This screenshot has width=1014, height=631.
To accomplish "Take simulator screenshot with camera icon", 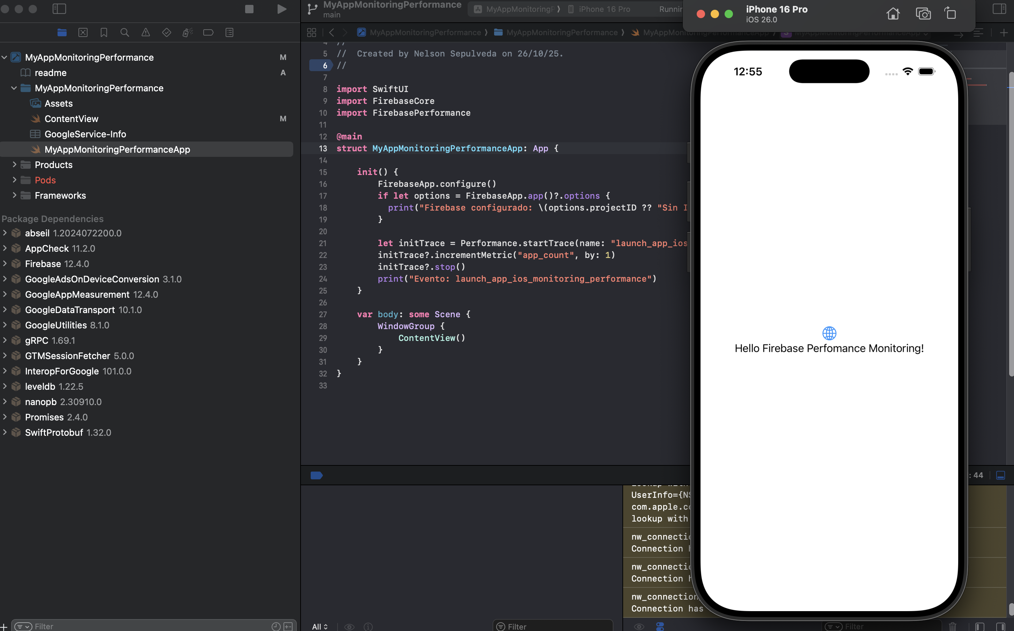I will coord(923,14).
